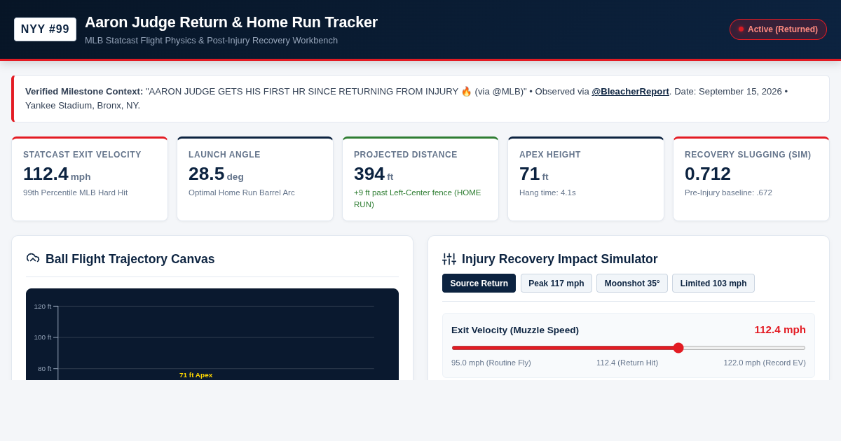Click the simulator sliders icon
This screenshot has width=841, height=441.
449,259
